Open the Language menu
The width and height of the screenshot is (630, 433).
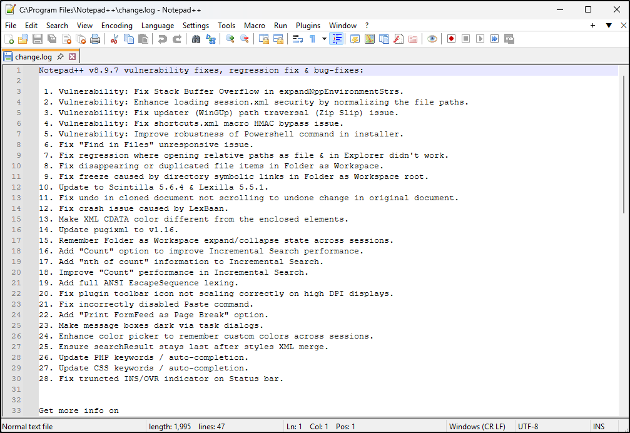[158, 25]
